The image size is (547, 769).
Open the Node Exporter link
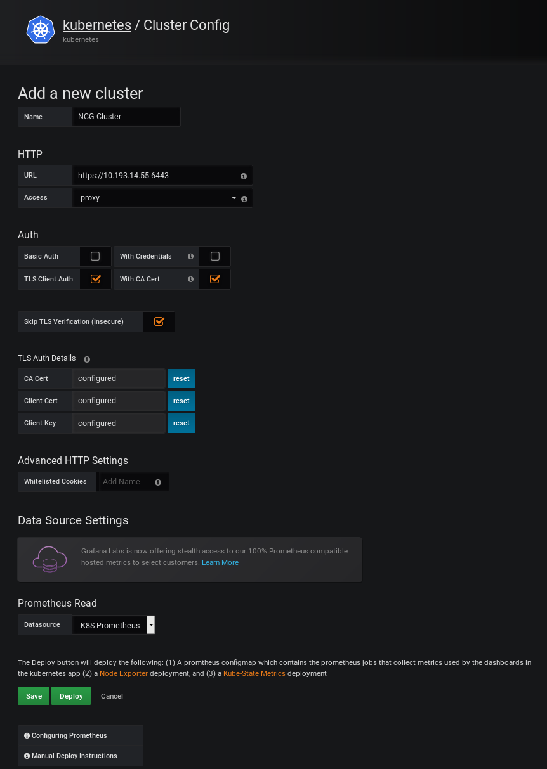coord(124,673)
